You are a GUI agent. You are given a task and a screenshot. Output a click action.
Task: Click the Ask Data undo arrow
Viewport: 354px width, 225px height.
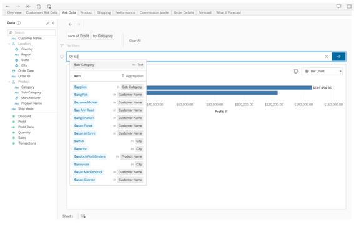(x=71, y=24)
